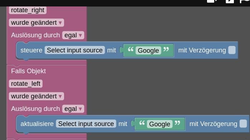250x140 pixels.
Task: Click 'Select input source' in aktualisiere block
Action: [86, 124]
